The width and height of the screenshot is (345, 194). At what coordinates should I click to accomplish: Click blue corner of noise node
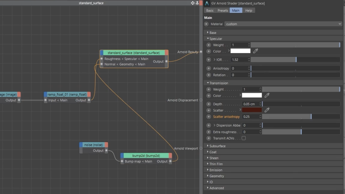pos(81,145)
